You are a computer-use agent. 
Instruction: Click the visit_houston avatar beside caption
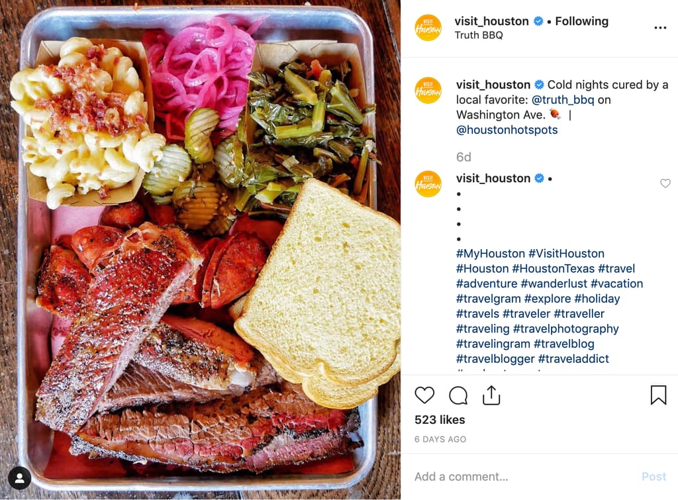[428, 91]
